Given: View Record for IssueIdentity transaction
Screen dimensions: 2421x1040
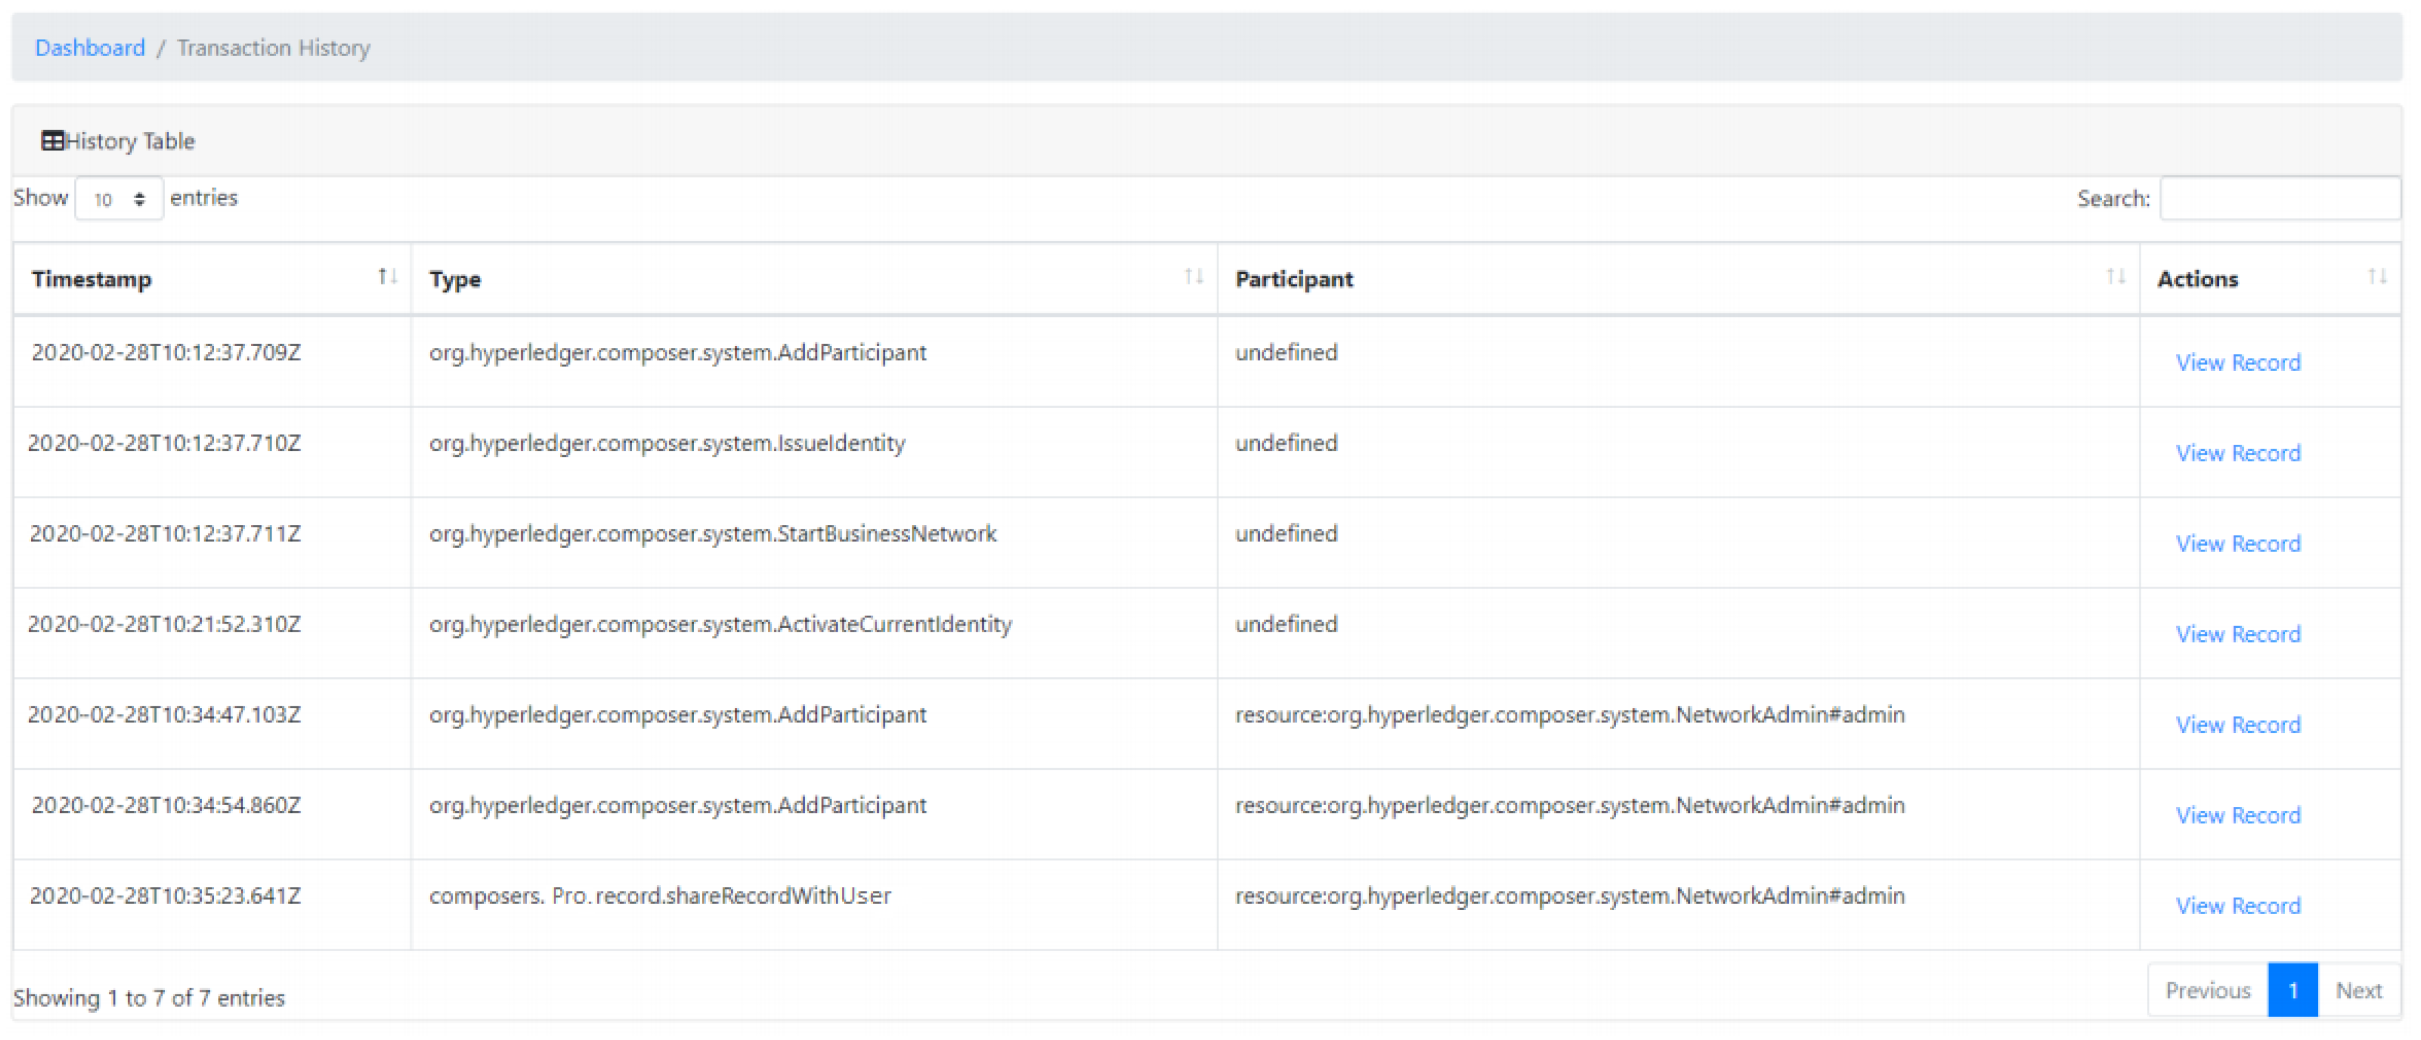Looking at the screenshot, I should [x=2238, y=453].
